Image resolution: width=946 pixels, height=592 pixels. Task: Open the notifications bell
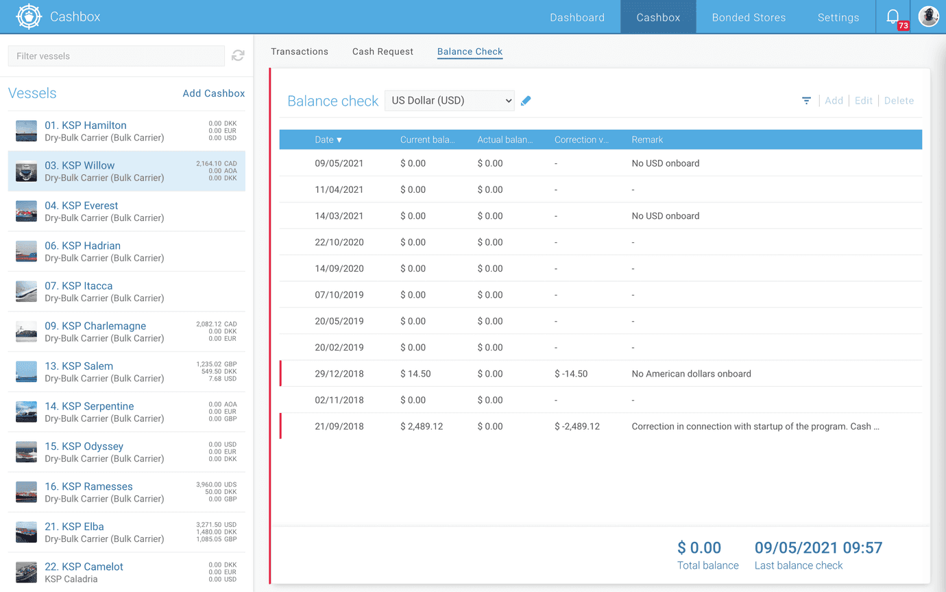[893, 17]
